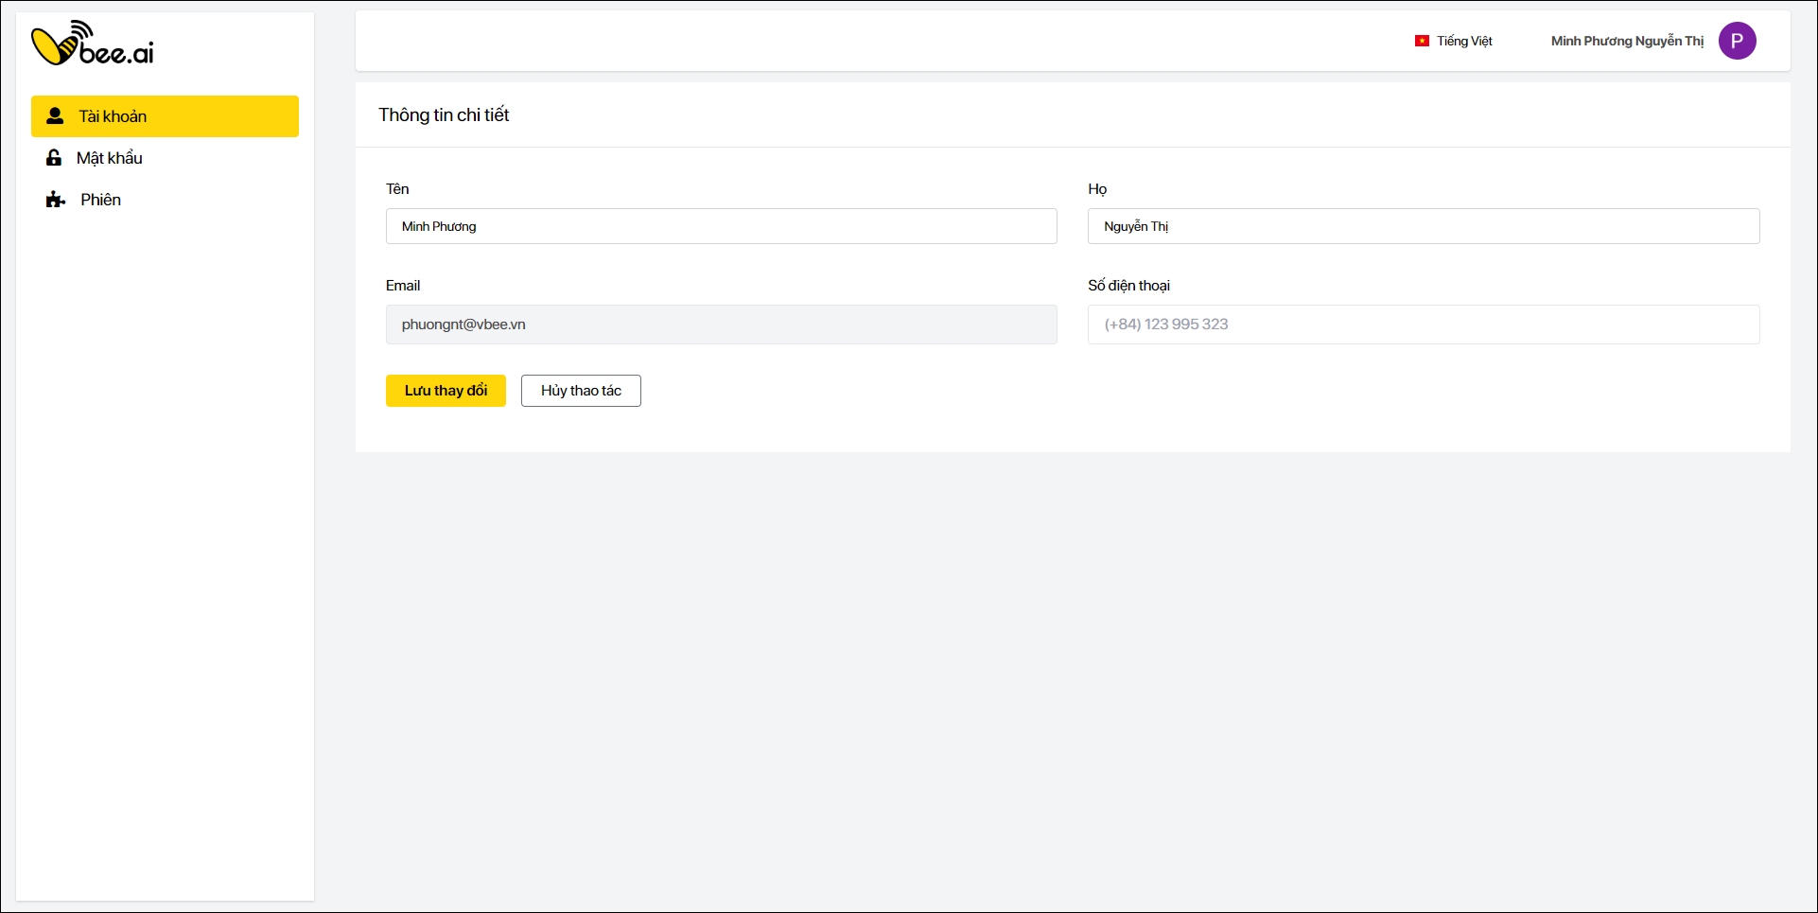Click the Vbee.ai bee logo

[93, 44]
